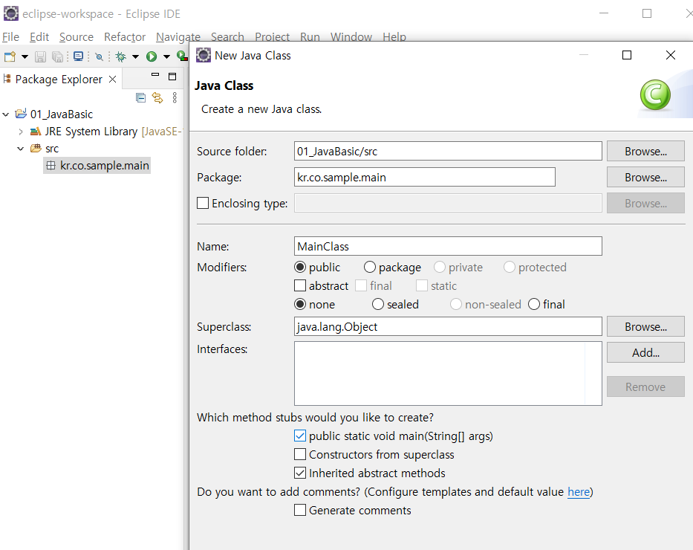Open the New wizard dropdown arrow
The height and width of the screenshot is (550, 693).
coord(25,56)
